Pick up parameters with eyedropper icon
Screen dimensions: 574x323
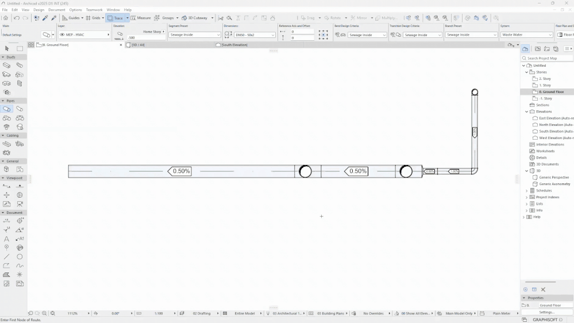[45, 18]
